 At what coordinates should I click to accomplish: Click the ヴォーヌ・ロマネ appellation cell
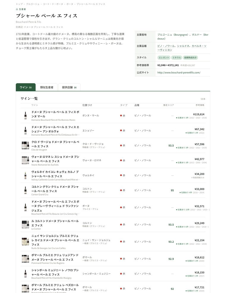point(92,160)
